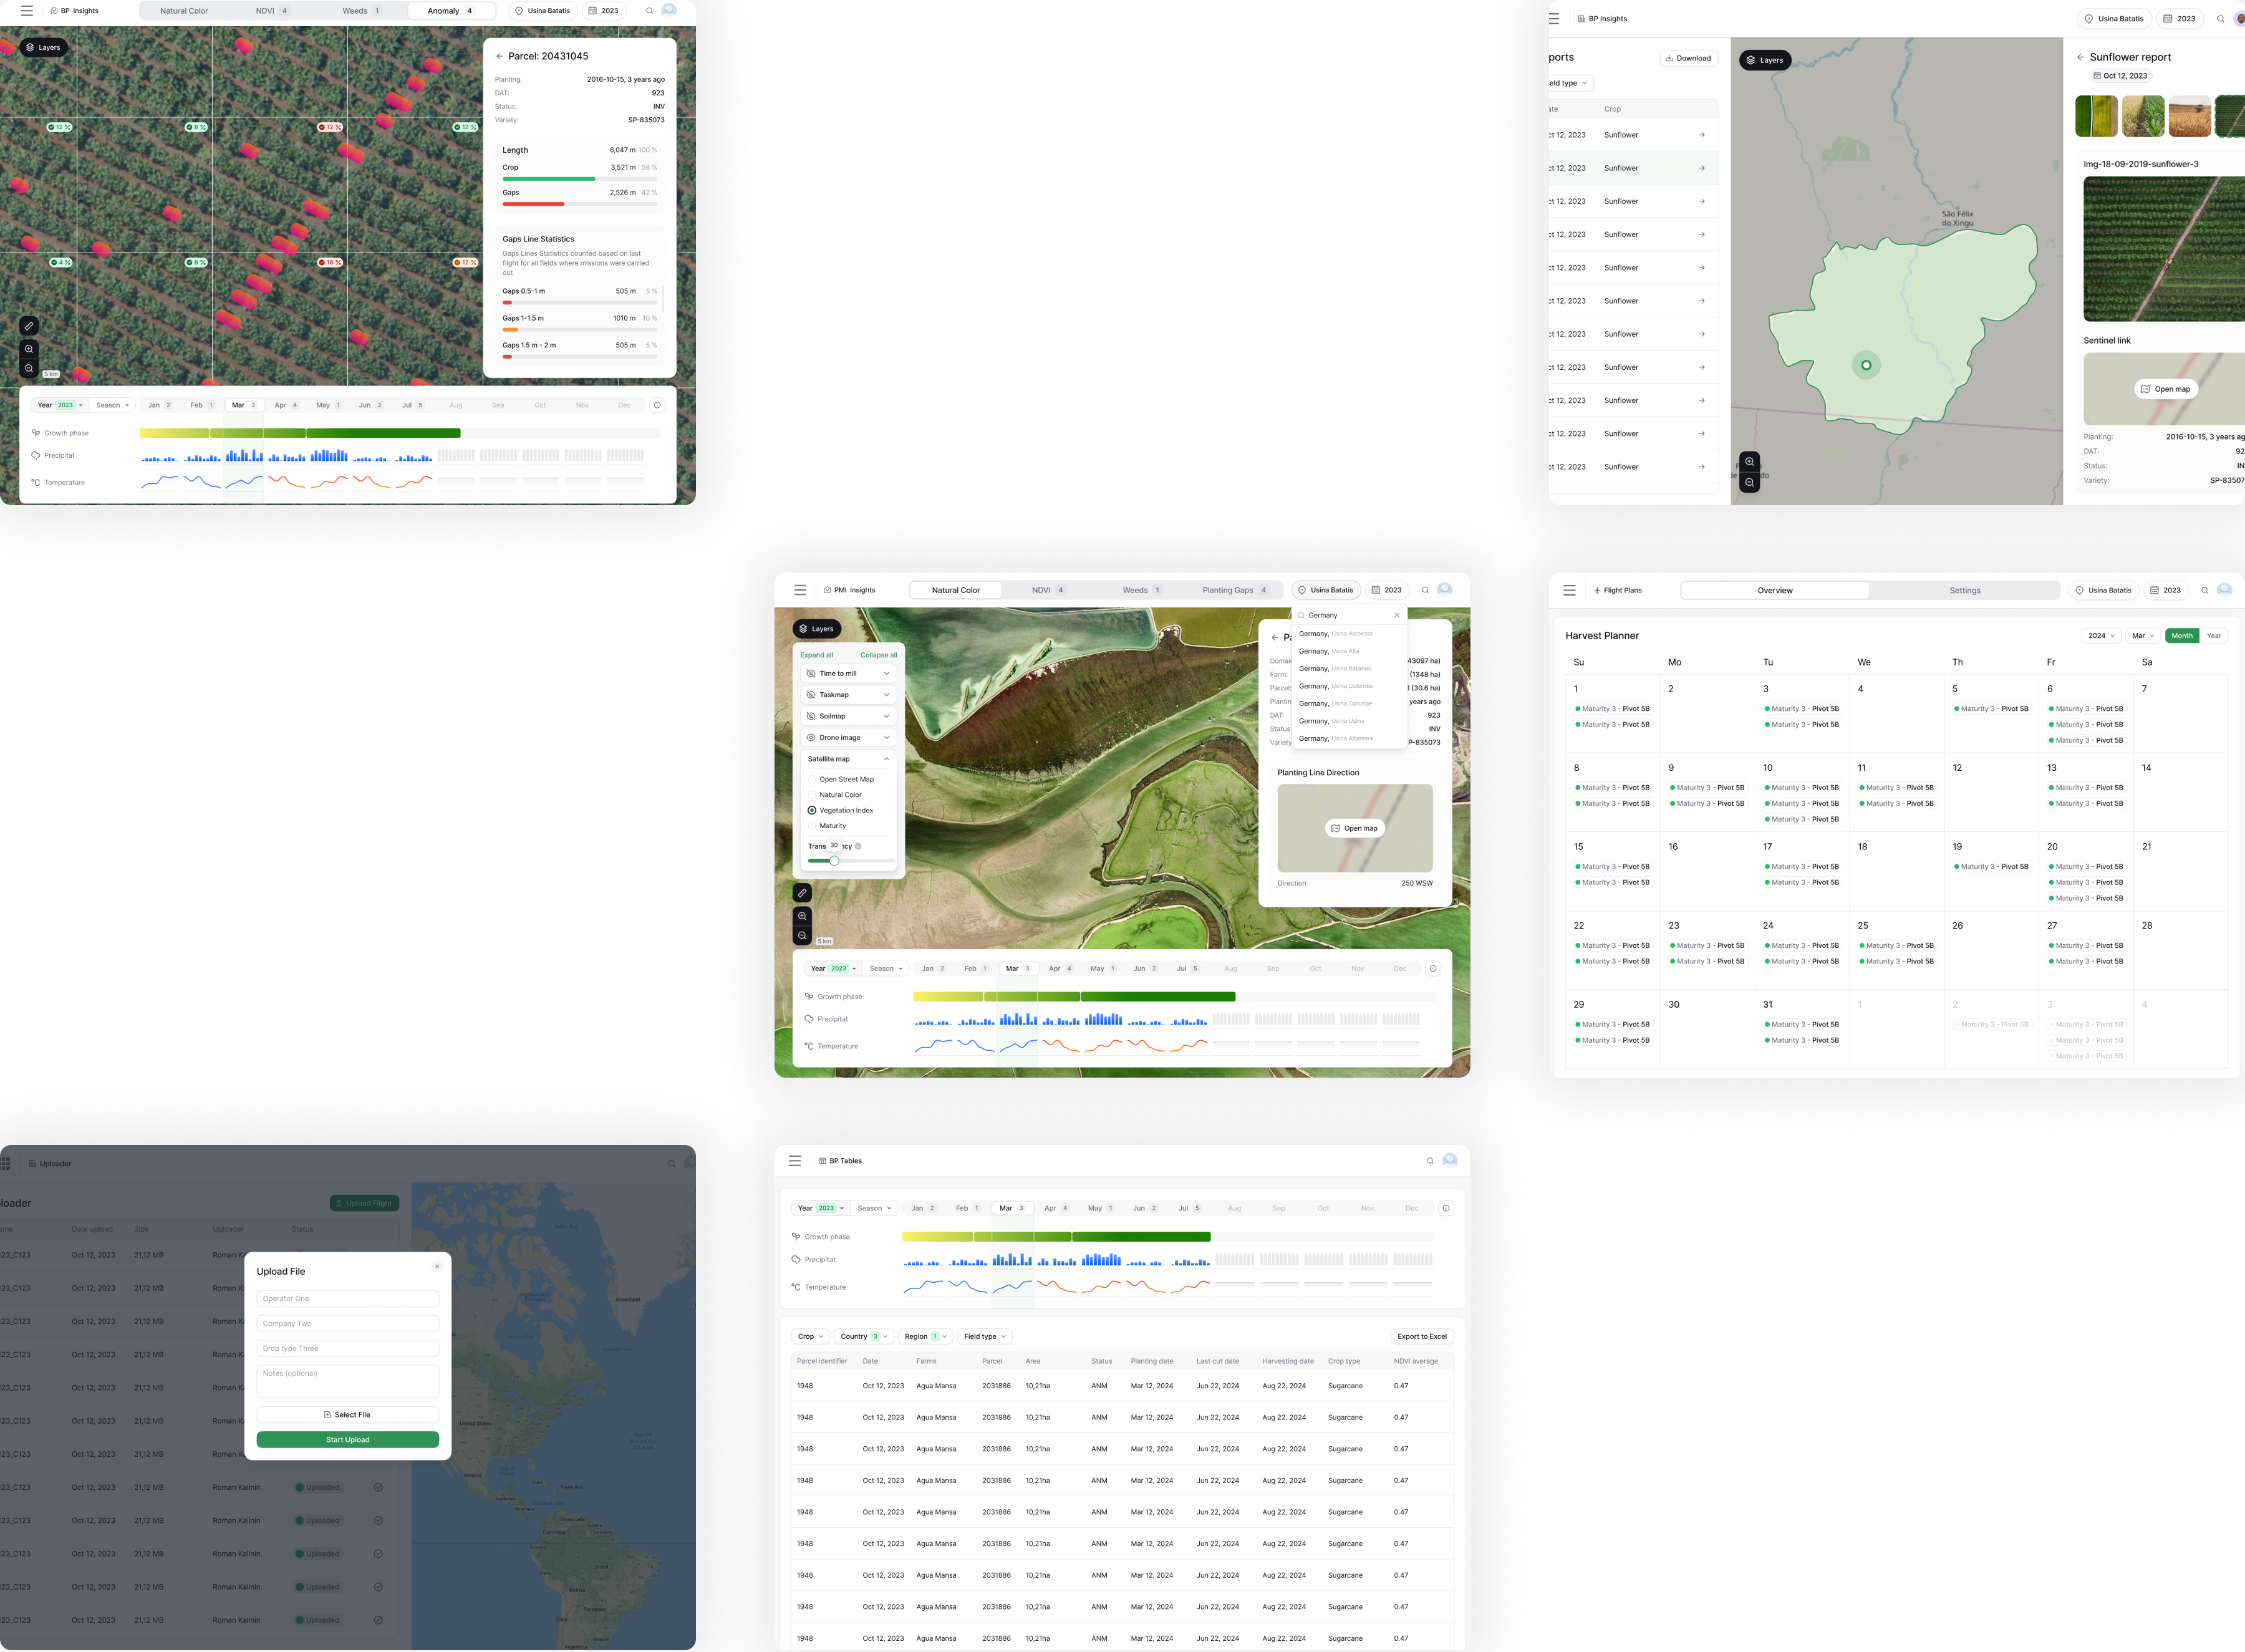The height and width of the screenshot is (1652, 2245).
Task: Click the Operator One input field
Action: point(347,1298)
